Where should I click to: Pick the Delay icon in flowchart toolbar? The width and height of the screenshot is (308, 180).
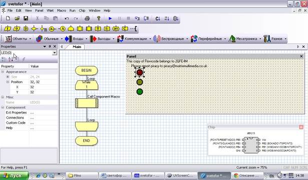26,29
